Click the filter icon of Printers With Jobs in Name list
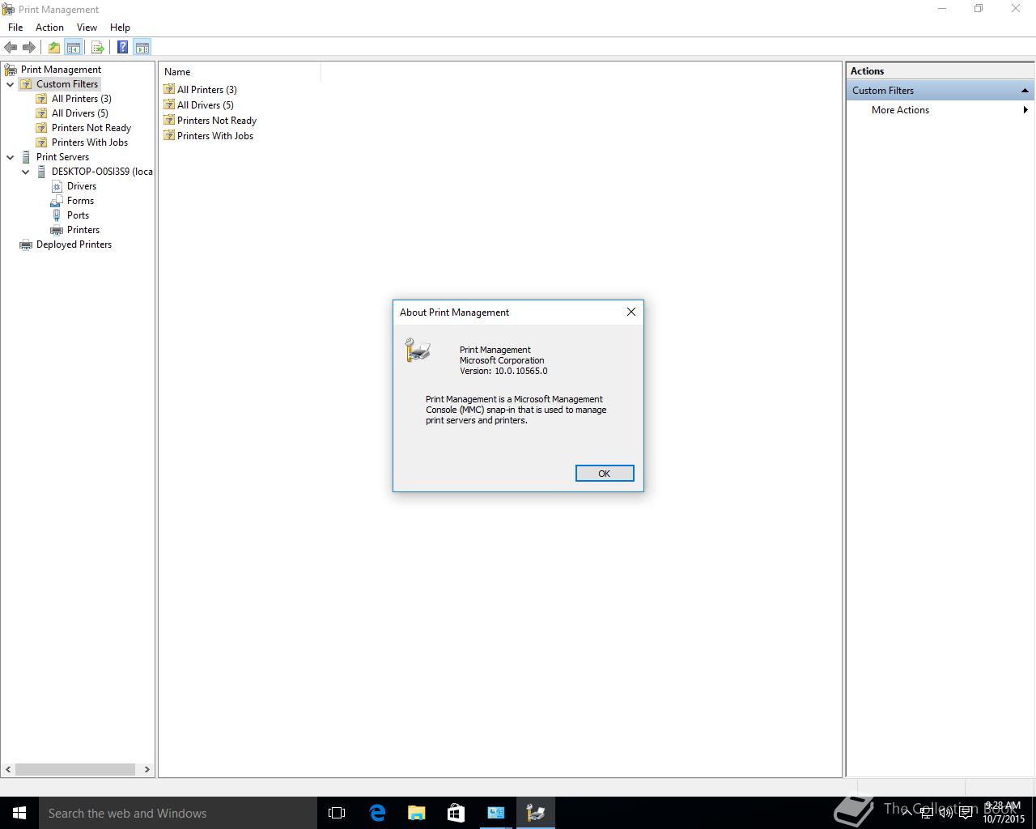This screenshot has width=1036, height=829. 169,135
